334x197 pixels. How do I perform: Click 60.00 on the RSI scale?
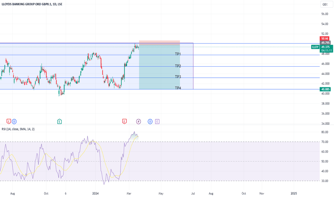(x=325, y=152)
